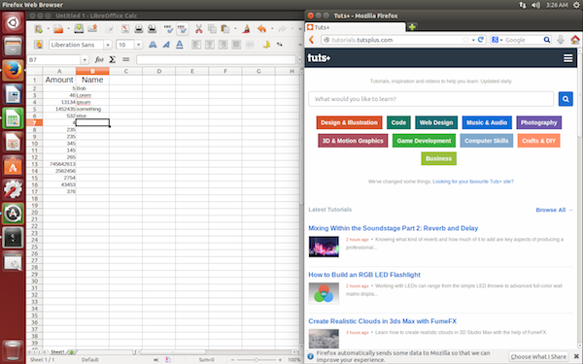
Task: Open the Open-file recent documents dropdown arrow
Action: (x=68, y=28)
